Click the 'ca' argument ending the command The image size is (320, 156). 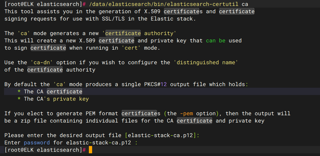click(245, 4)
